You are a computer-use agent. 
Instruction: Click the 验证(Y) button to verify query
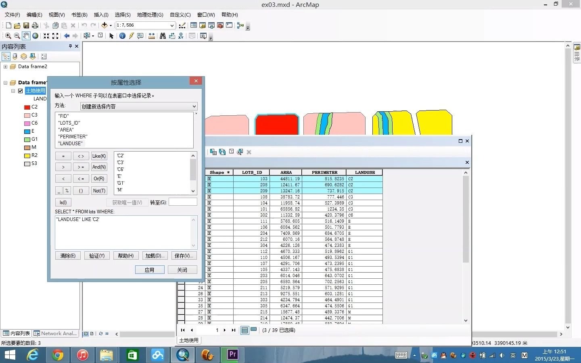(97, 255)
